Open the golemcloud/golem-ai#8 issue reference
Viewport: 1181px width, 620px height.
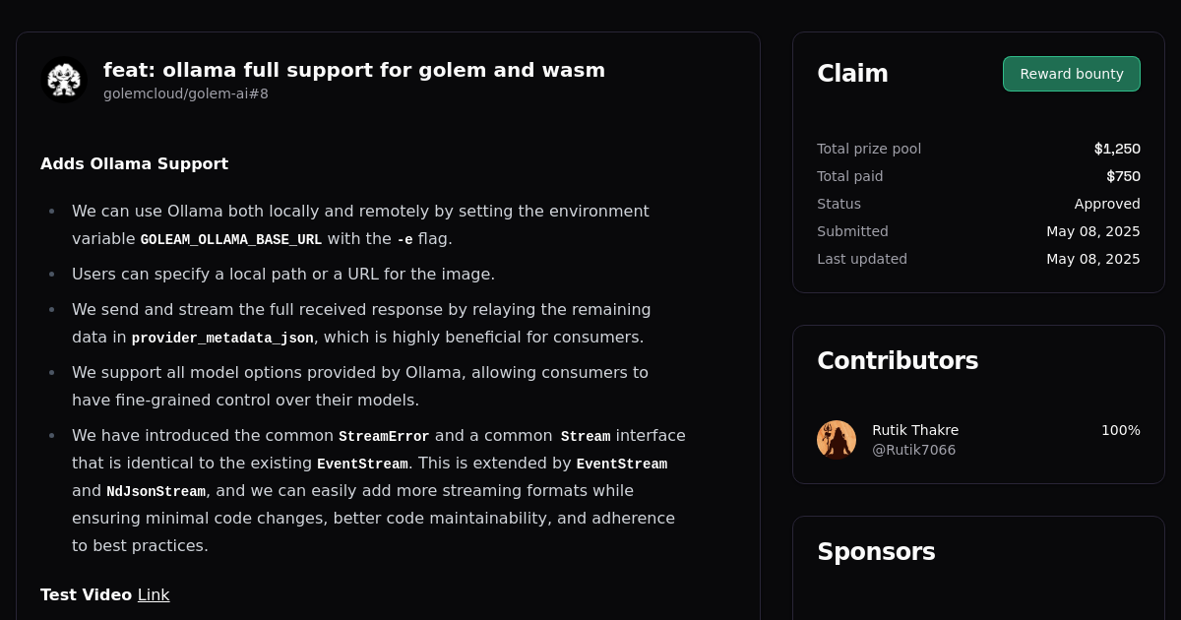185,93
